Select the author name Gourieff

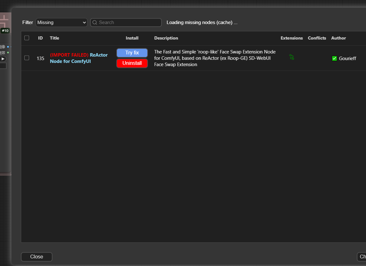click(x=348, y=59)
